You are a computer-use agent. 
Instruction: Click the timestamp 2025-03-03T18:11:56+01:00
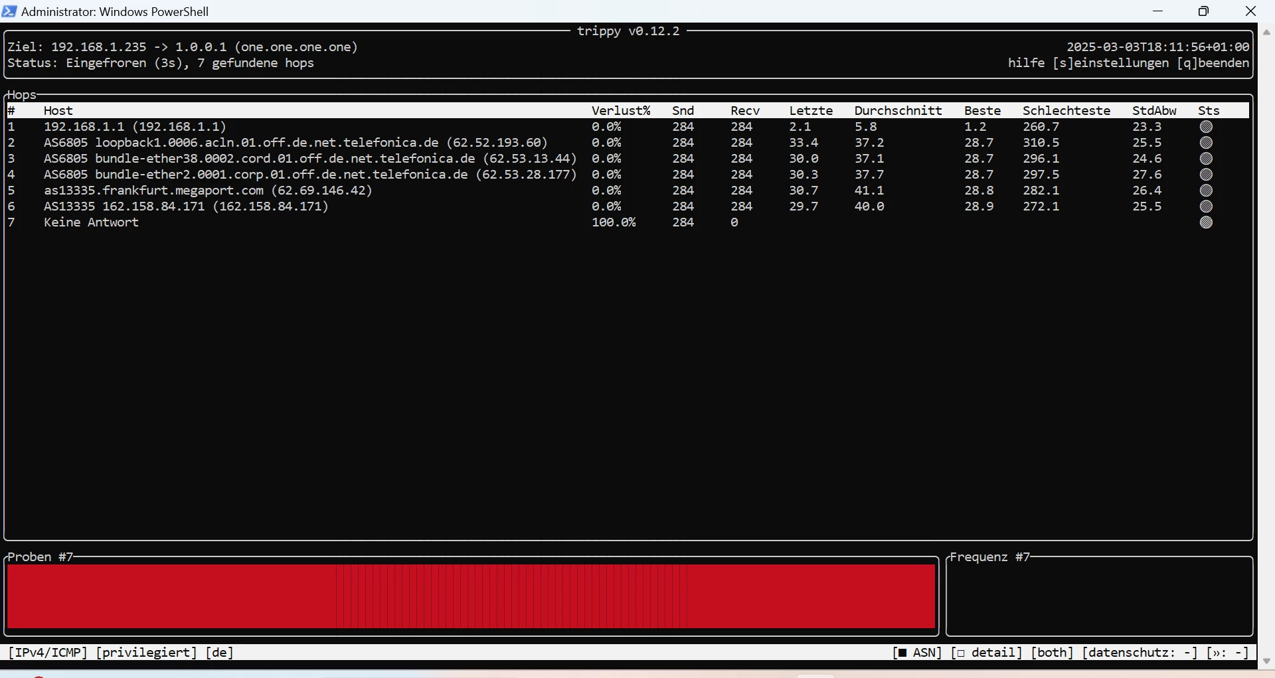(x=1158, y=47)
